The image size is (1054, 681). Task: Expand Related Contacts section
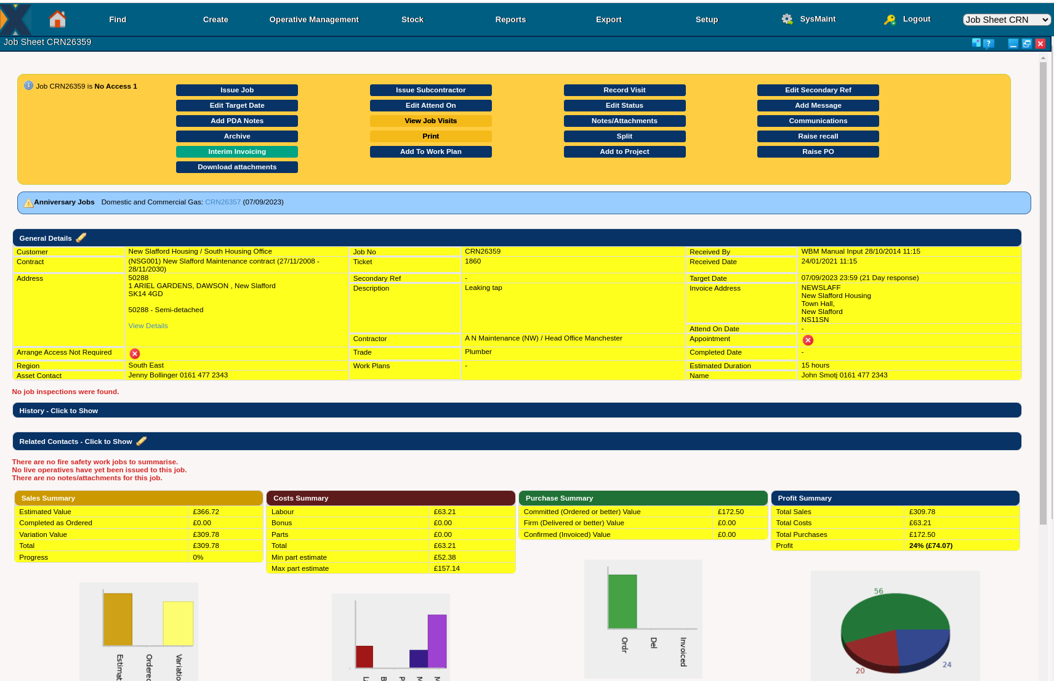[x=75, y=441]
